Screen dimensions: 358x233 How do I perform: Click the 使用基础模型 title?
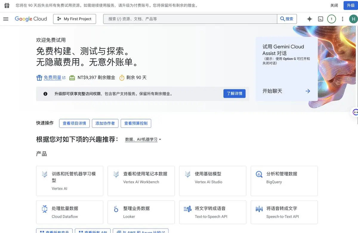[x=208, y=174]
